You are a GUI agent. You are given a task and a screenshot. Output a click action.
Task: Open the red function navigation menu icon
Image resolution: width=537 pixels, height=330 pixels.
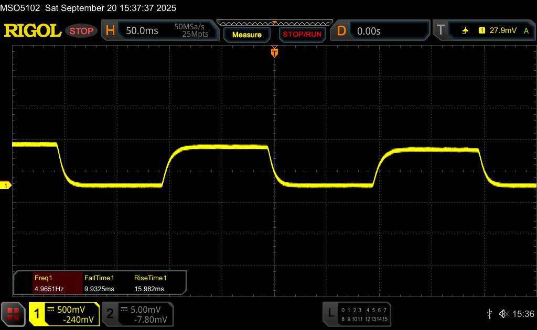click(14, 314)
